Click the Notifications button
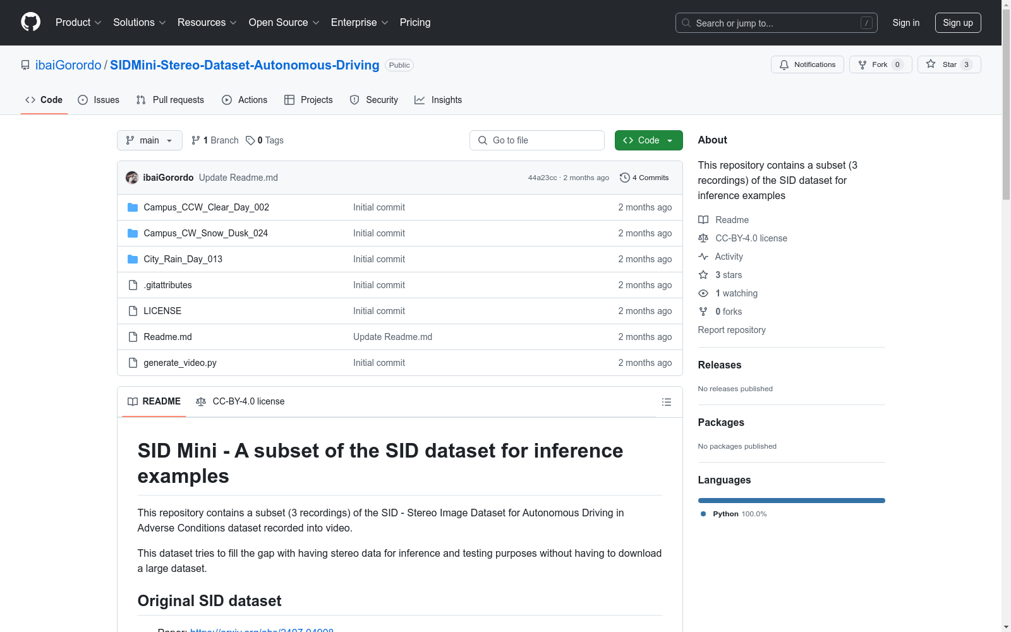 coord(808,64)
